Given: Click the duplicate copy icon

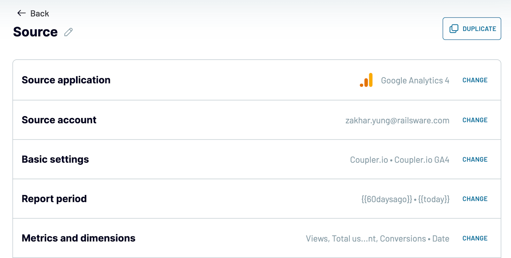Looking at the screenshot, I should pos(454,29).
